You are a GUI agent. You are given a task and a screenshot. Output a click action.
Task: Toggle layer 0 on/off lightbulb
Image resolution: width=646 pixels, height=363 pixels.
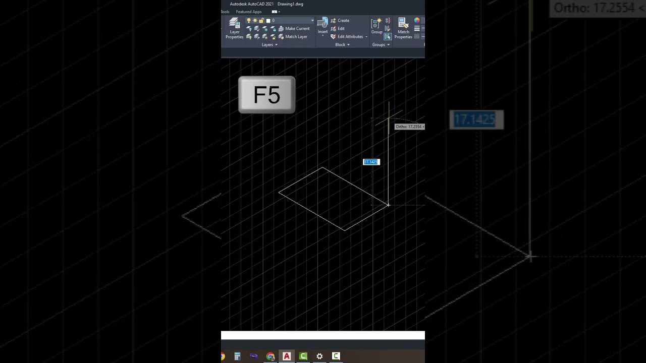[x=249, y=20]
